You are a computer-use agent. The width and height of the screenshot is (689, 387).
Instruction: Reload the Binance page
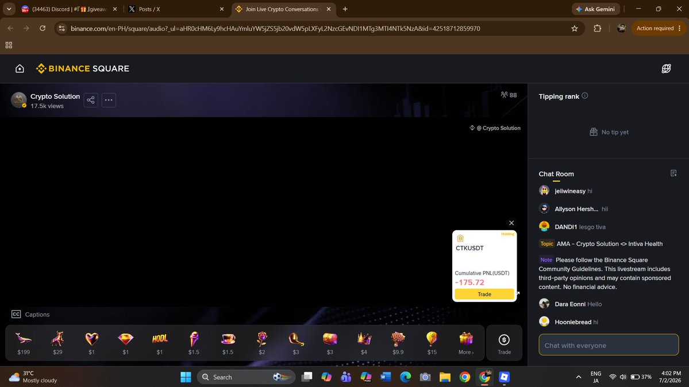(43, 28)
